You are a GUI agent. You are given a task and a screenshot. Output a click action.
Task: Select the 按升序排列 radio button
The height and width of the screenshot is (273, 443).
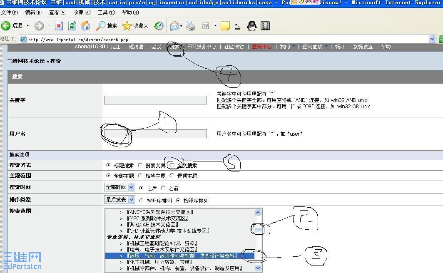coord(141,200)
